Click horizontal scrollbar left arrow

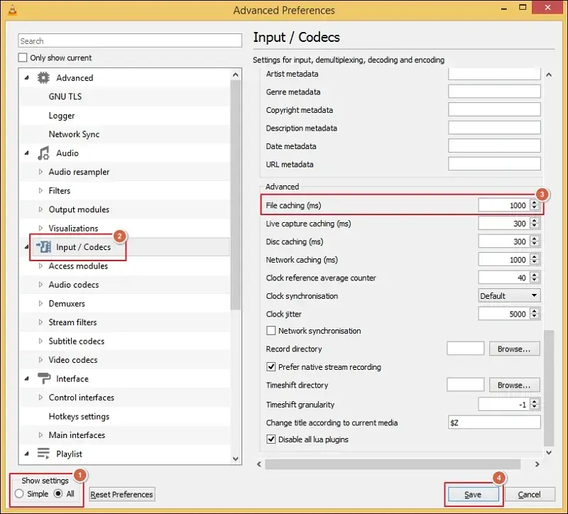click(259, 464)
